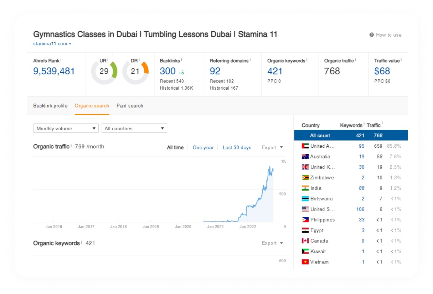
Task: Click the info icon beside Keywords column header
Action: [364, 124]
